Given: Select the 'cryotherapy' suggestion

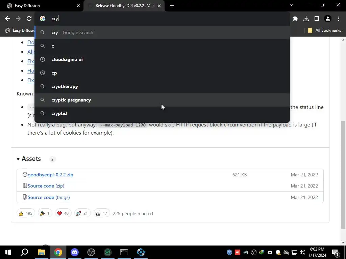Looking at the screenshot, I should click(x=162, y=86).
